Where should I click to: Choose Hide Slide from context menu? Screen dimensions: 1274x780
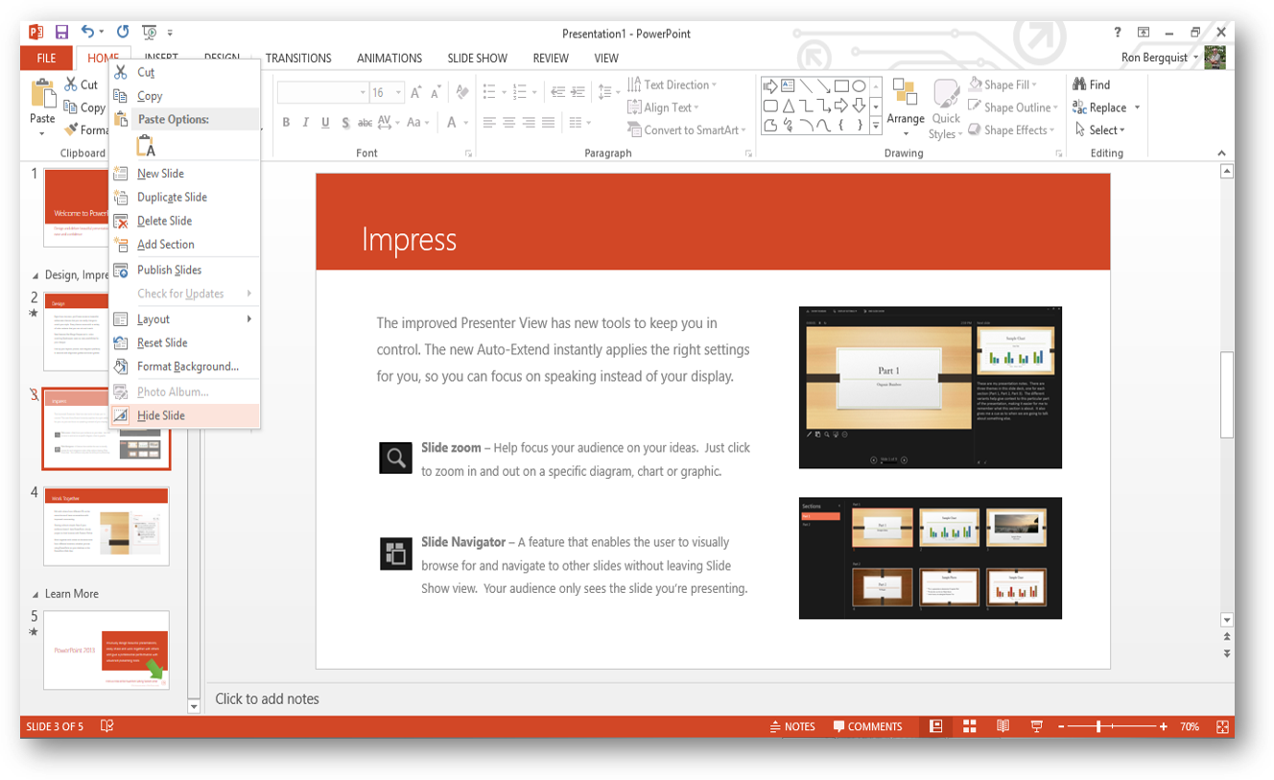click(184, 415)
